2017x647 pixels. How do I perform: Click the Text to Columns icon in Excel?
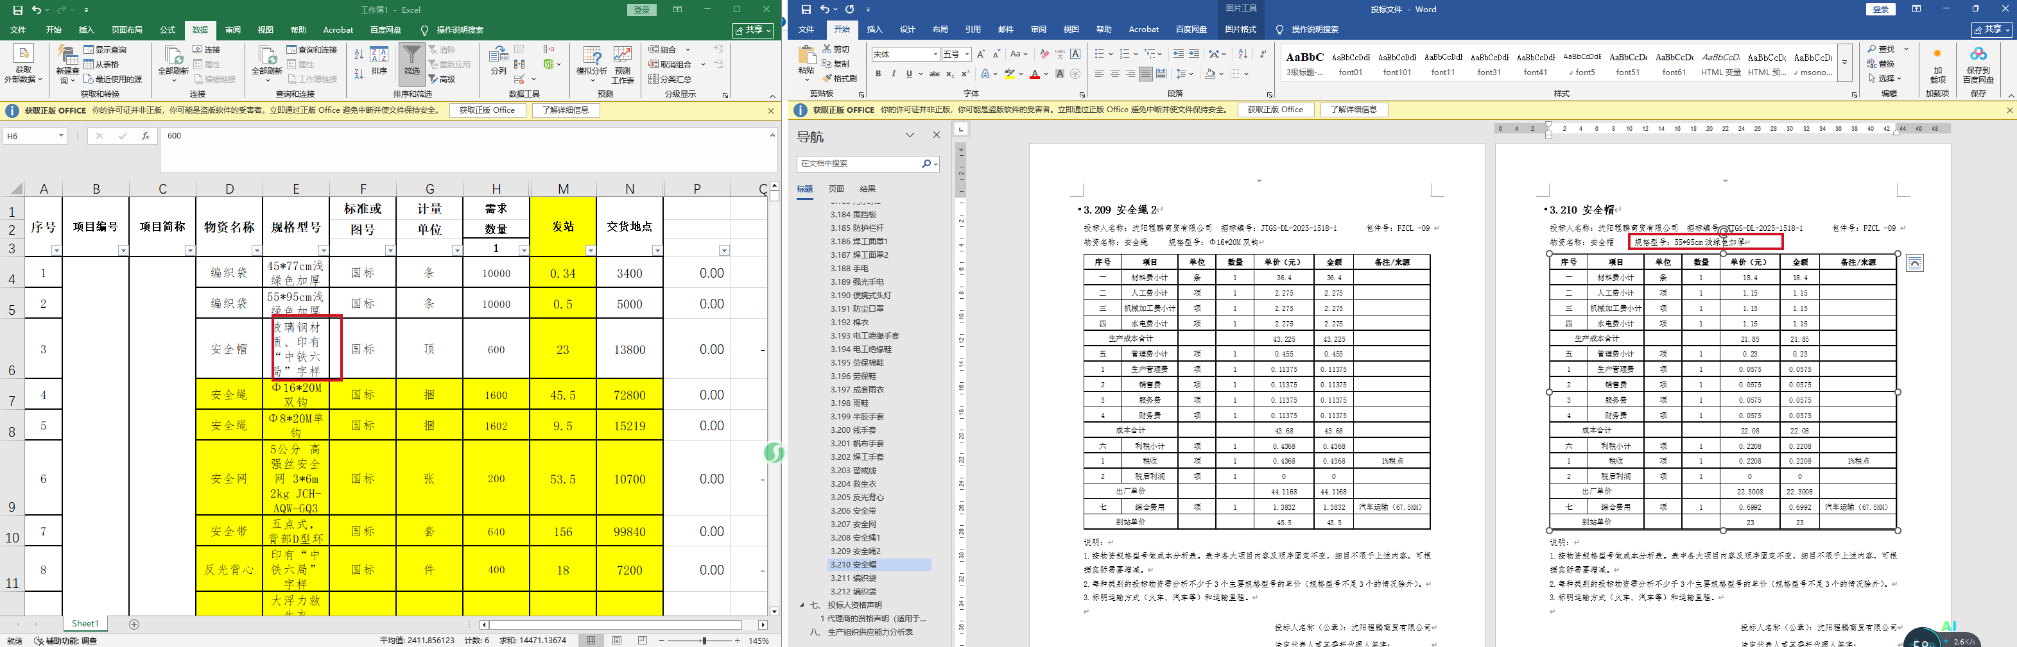[x=498, y=60]
